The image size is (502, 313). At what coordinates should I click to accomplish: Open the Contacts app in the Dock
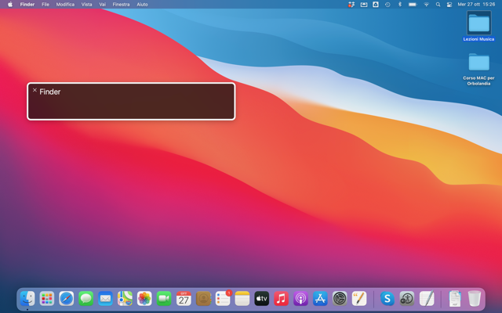(x=203, y=299)
